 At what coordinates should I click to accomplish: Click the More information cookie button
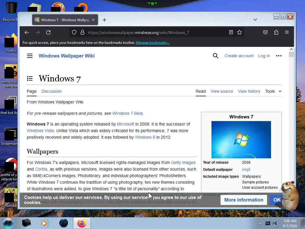[244, 200]
